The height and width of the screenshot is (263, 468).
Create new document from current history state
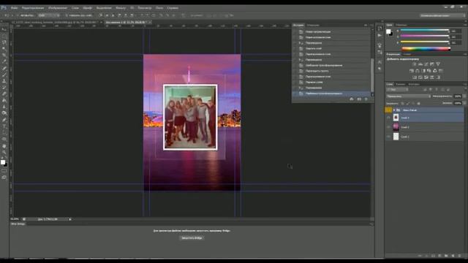(x=352, y=99)
